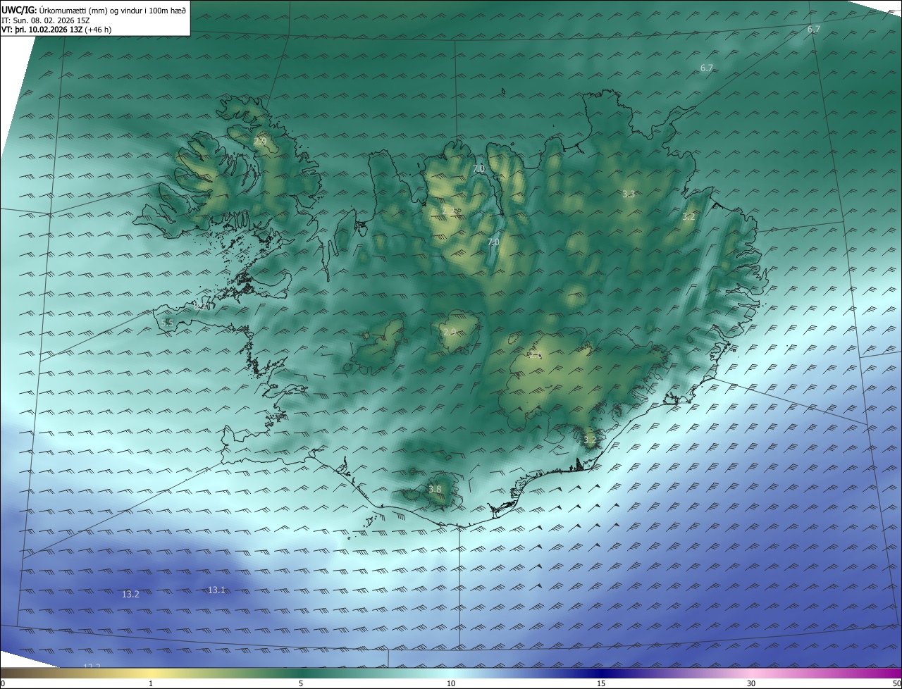Image resolution: width=902 pixels, height=689 pixels.
Task: Click the 15 tick label on the legend
Action: pyautogui.click(x=601, y=683)
